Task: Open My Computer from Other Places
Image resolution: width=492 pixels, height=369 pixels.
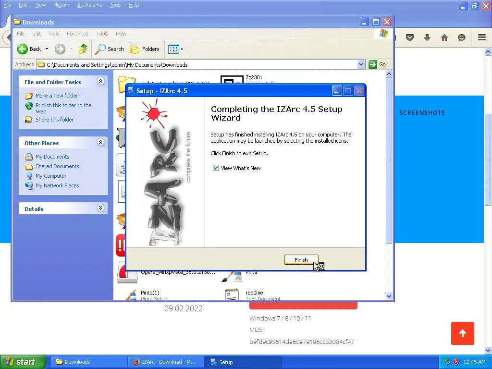Action: click(x=51, y=176)
